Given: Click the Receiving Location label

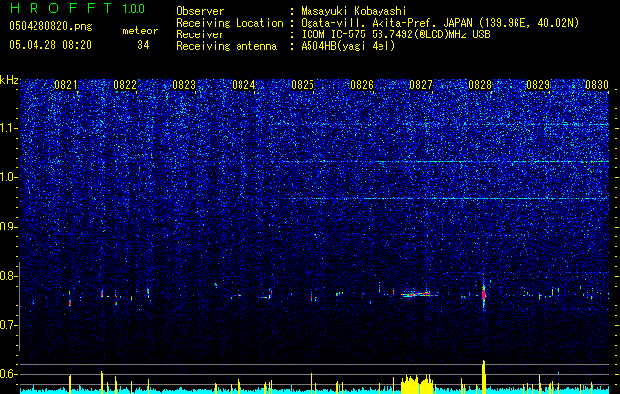Looking at the screenshot, I should pyautogui.click(x=230, y=23).
